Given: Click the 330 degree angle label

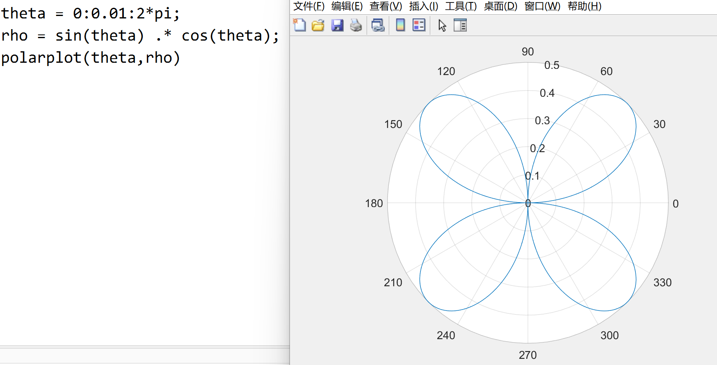Looking at the screenshot, I should coord(662,283).
